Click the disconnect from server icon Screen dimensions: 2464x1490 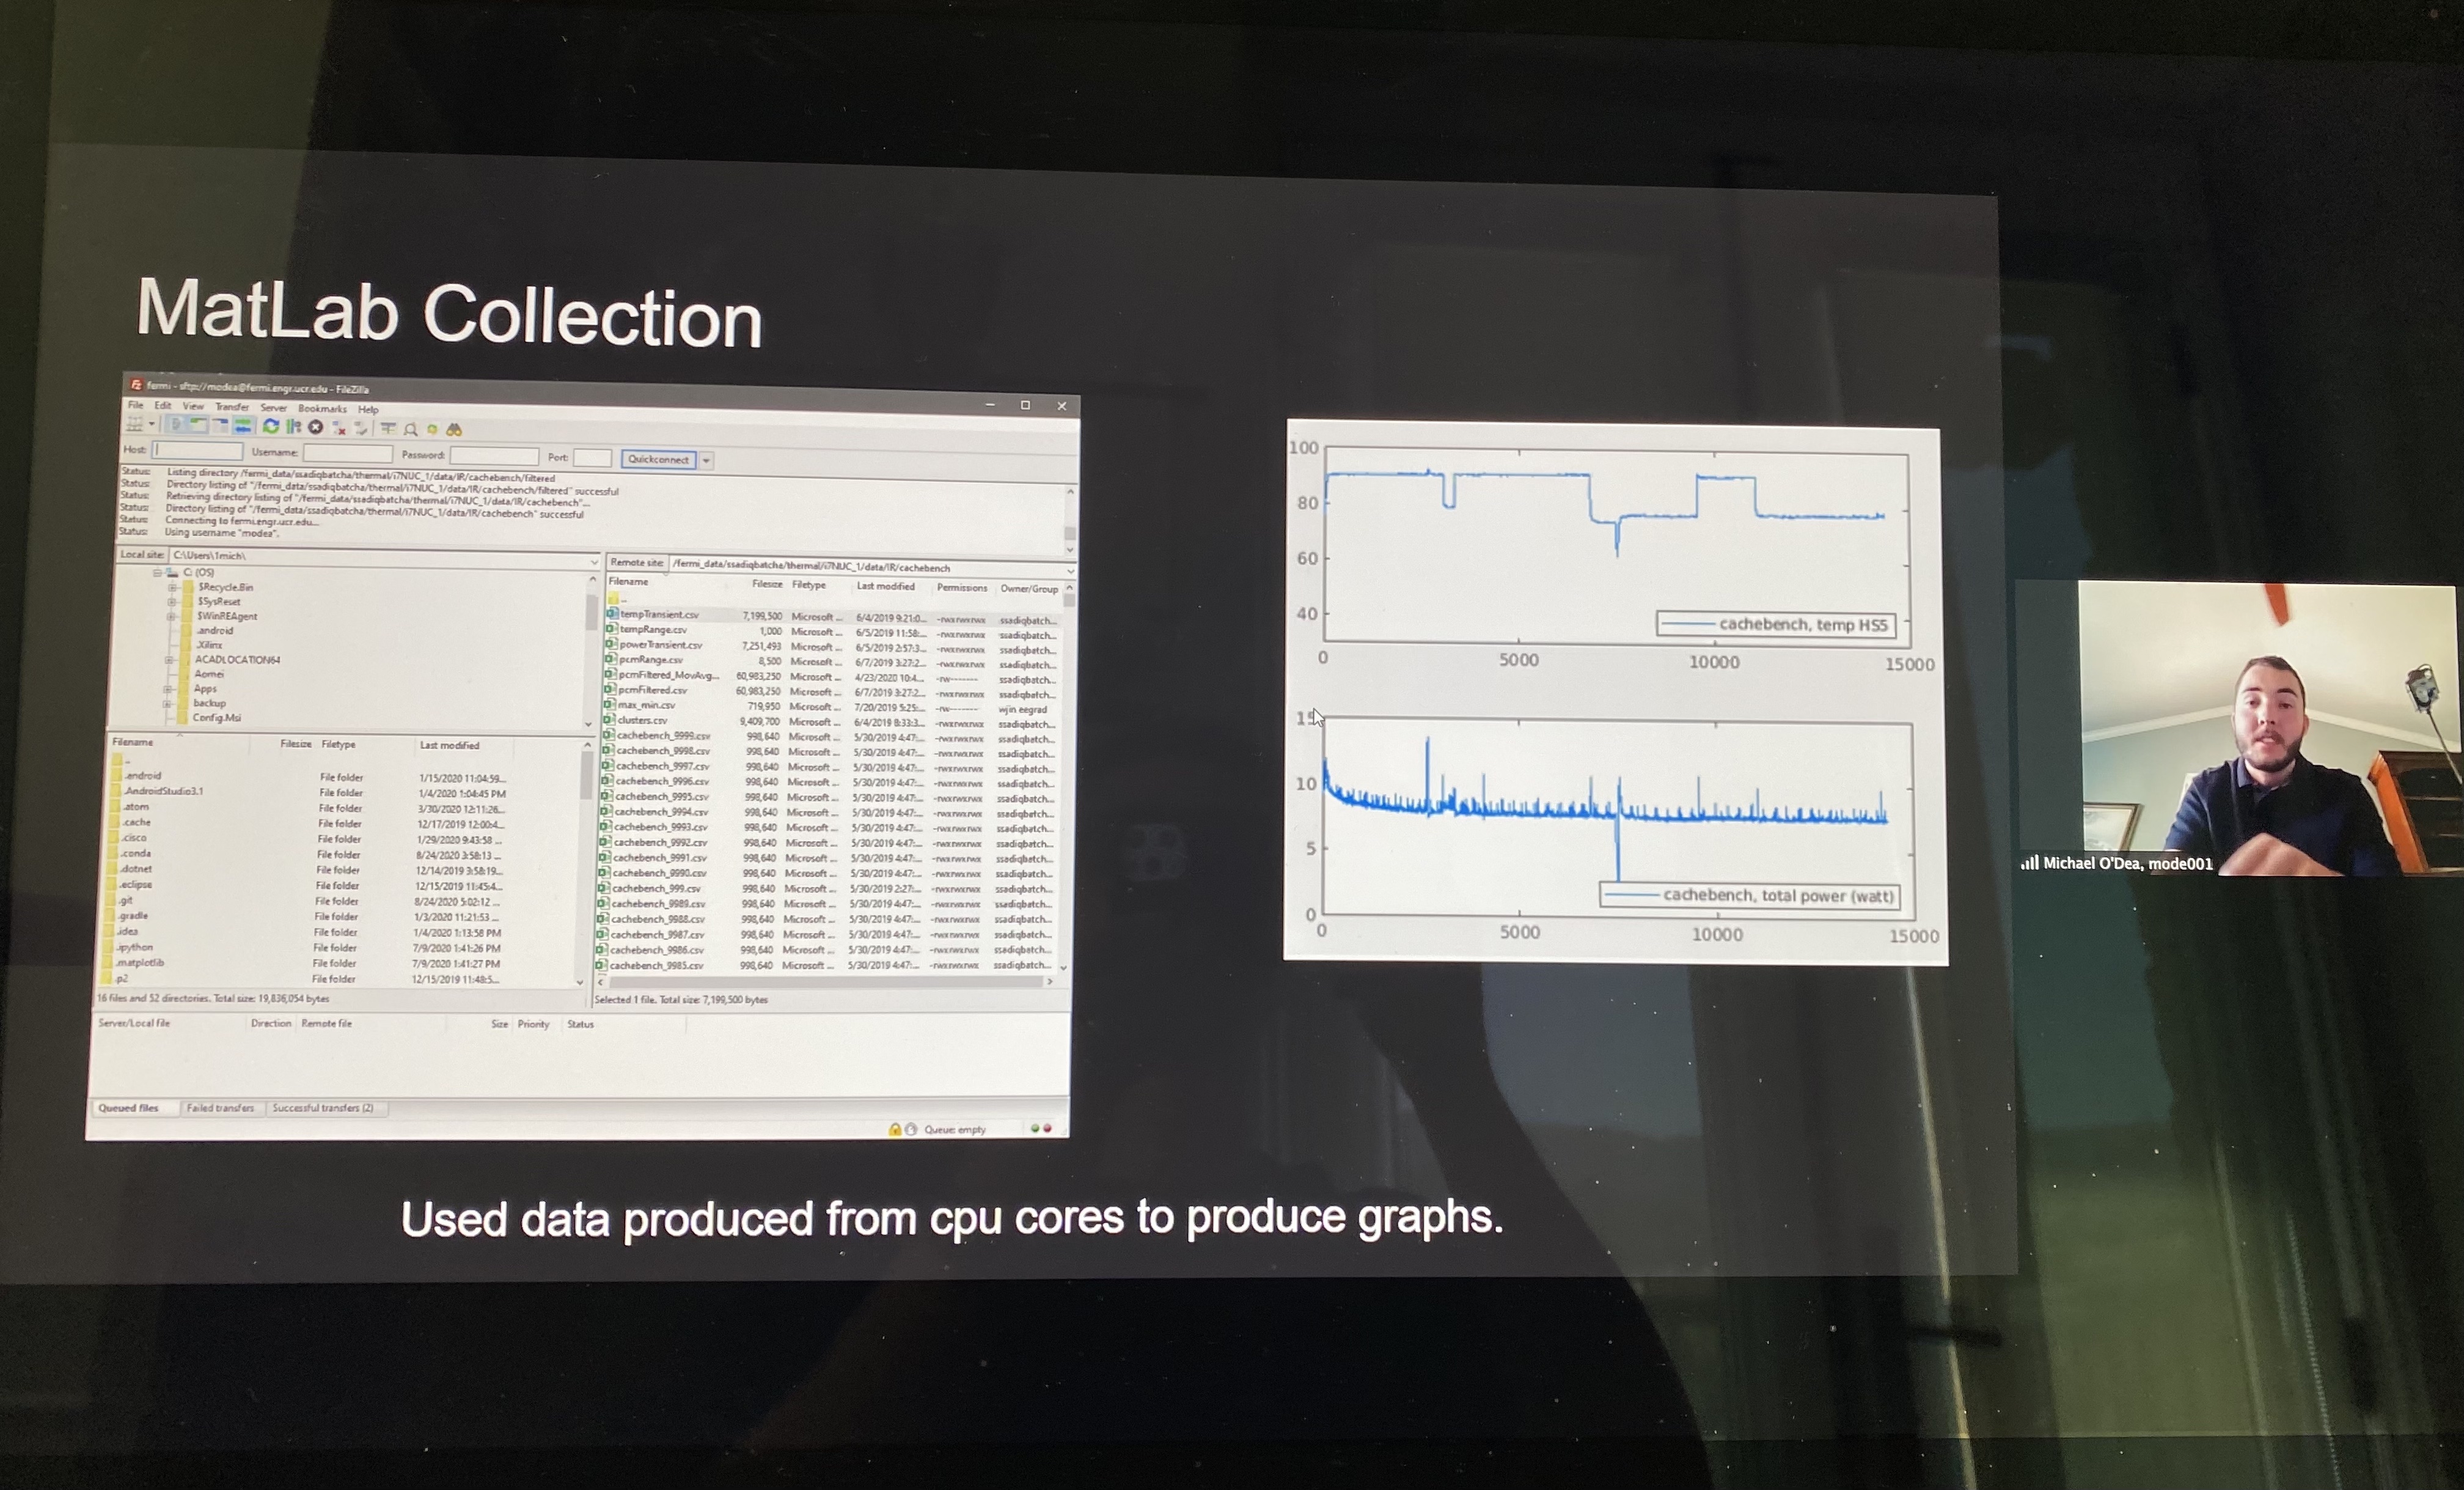[339, 428]
